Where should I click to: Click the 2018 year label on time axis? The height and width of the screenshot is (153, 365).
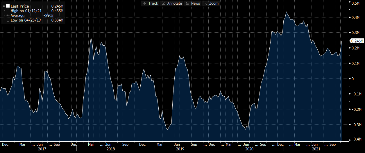pos(111,149)
